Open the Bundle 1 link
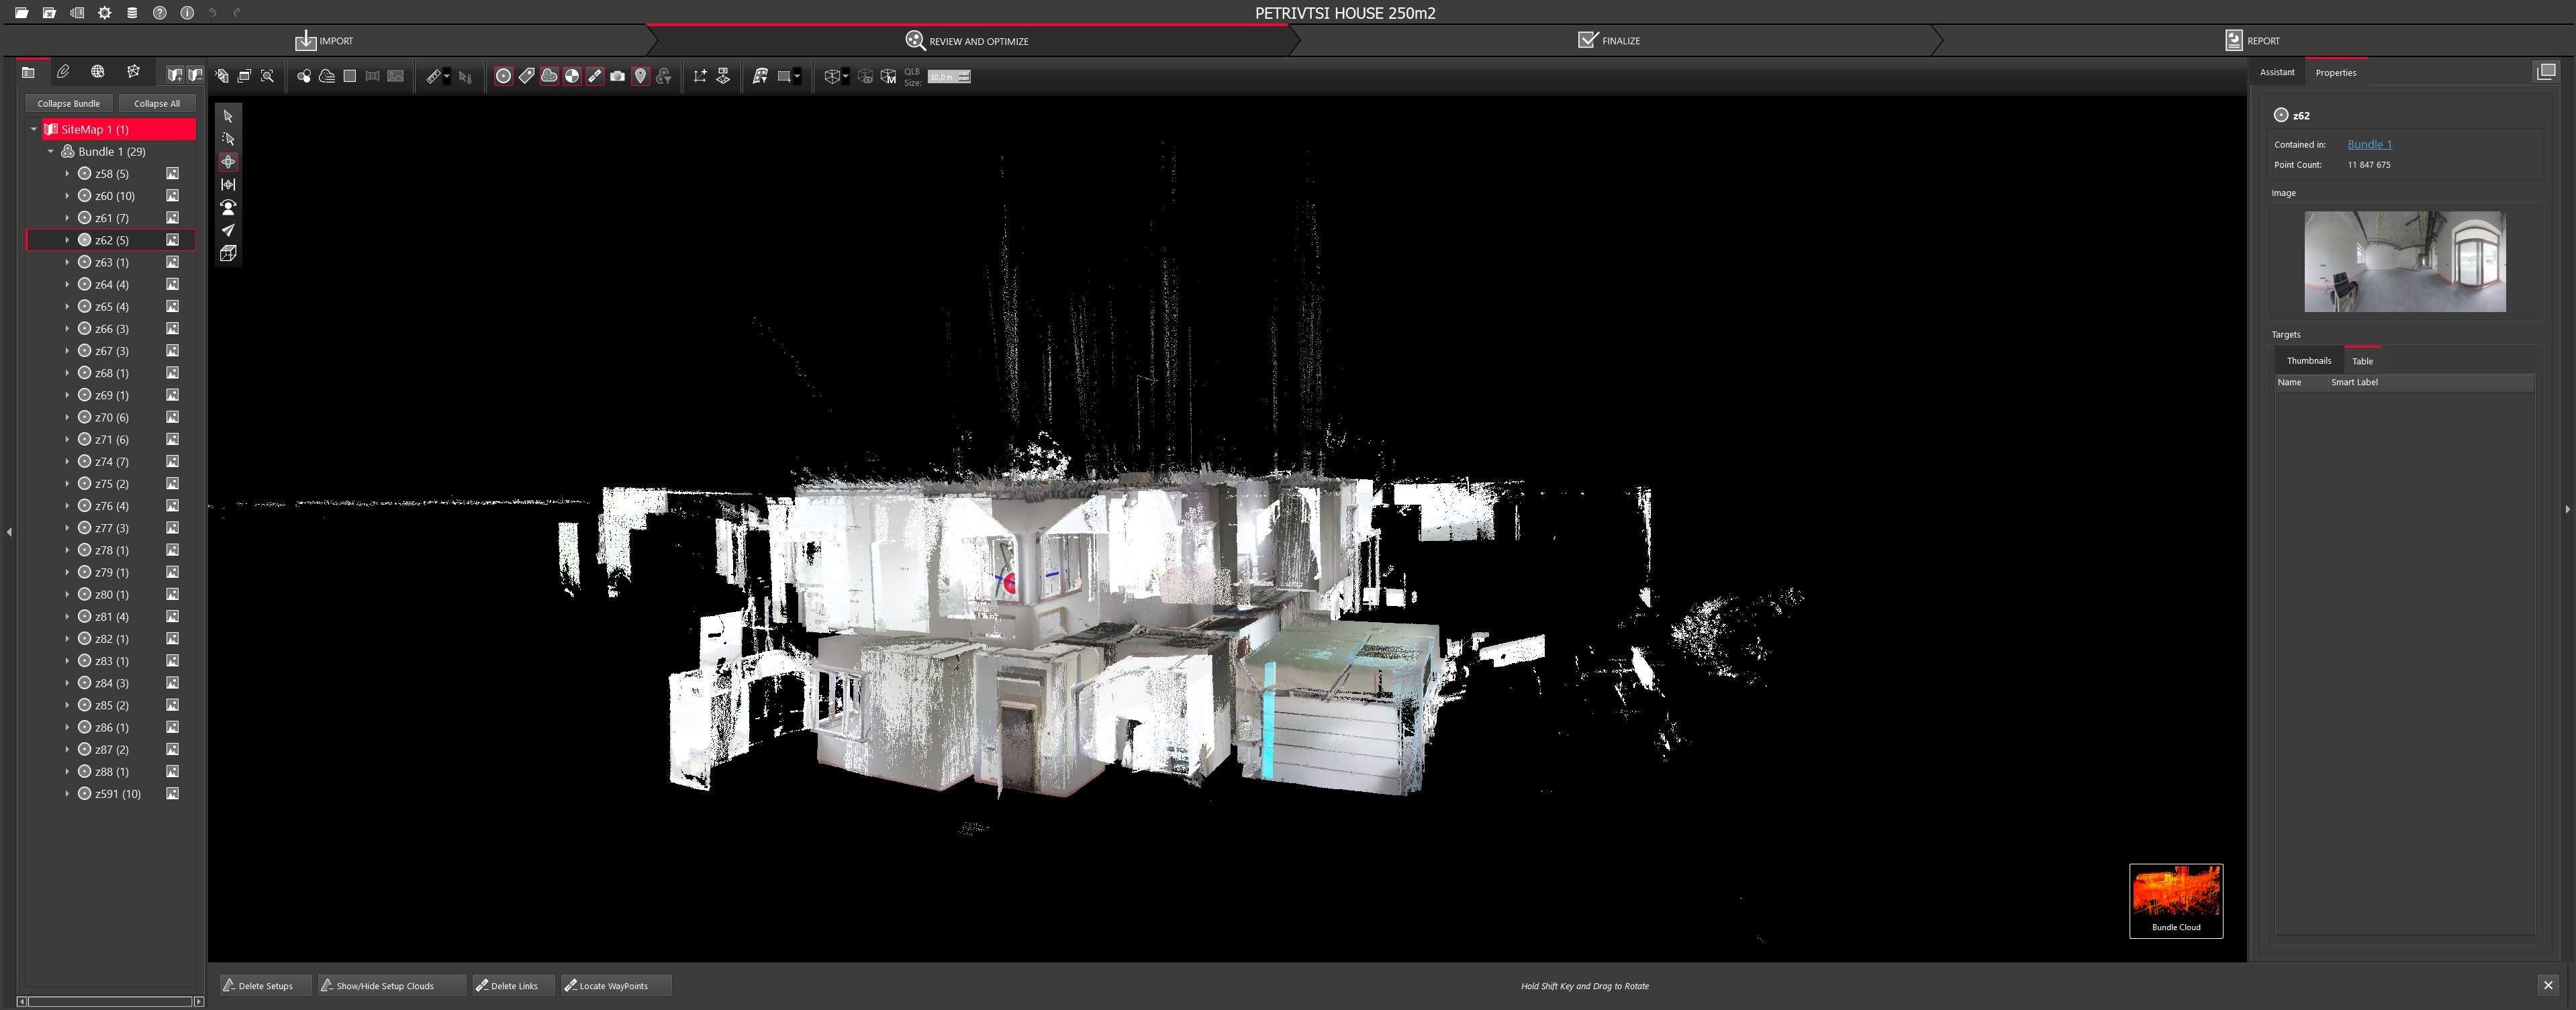2576x1010 pixels. pyautogui.click(x=2369, y=144)
